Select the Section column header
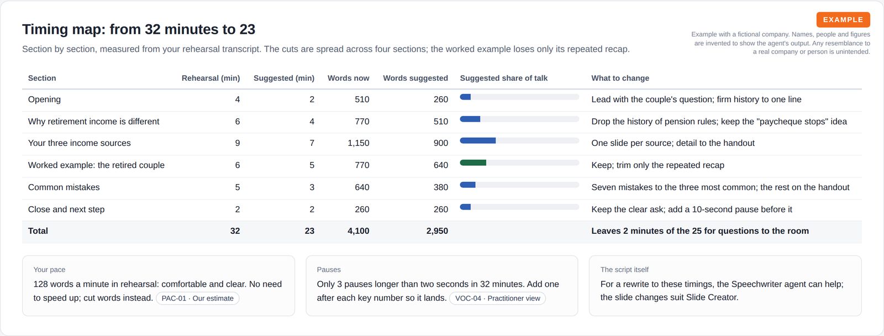 (x=42, y=78)
